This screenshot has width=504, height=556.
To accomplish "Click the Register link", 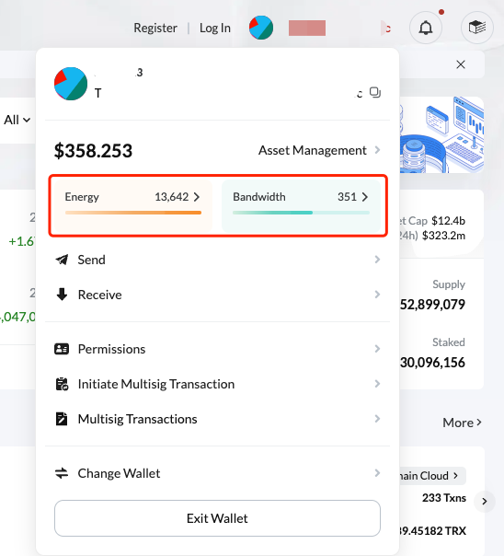I will tap(155, 28).
